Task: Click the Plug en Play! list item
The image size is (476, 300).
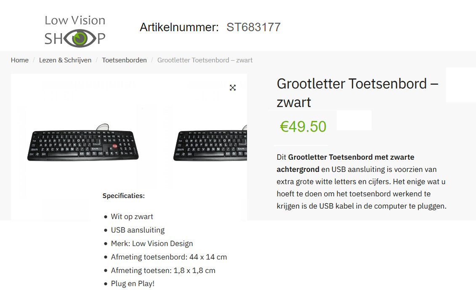Action: (133, 284)
